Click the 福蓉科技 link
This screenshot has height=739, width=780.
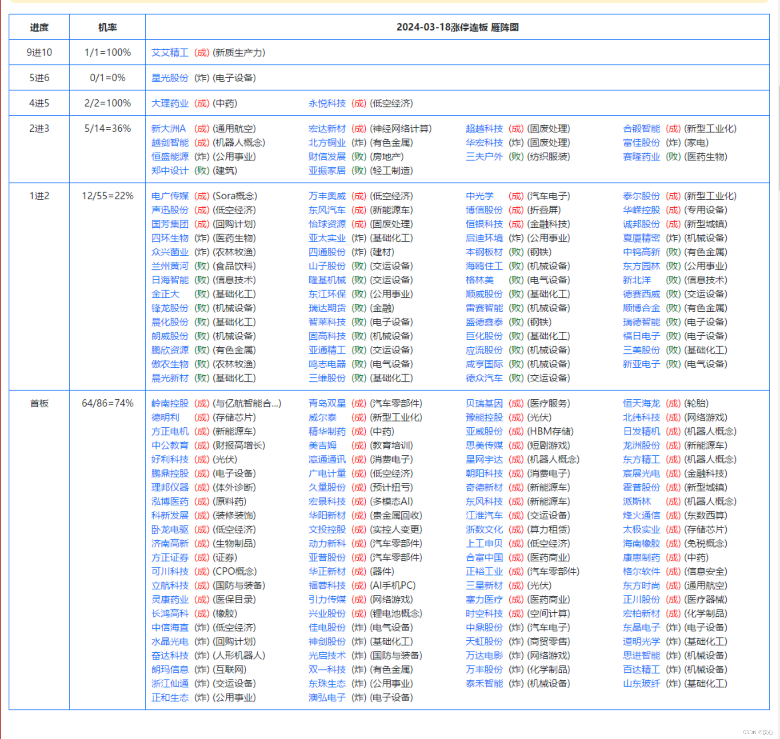click(x=327, y=586)
